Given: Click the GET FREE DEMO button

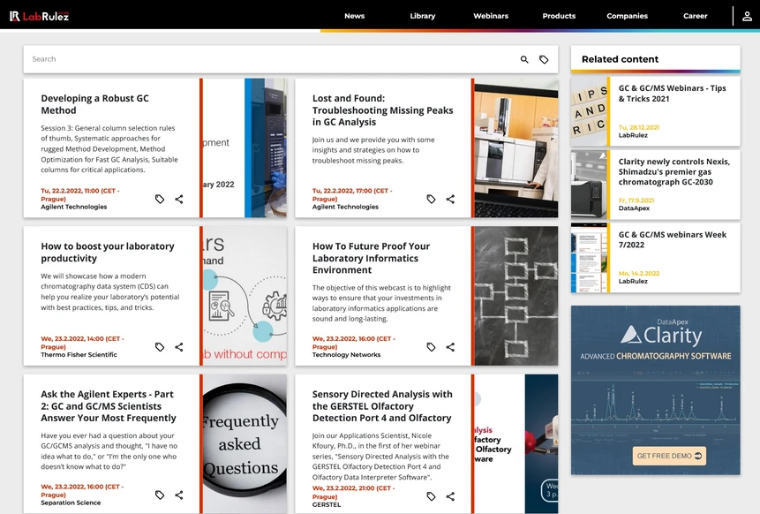Looking at the screenshot, I should point(669,456).
